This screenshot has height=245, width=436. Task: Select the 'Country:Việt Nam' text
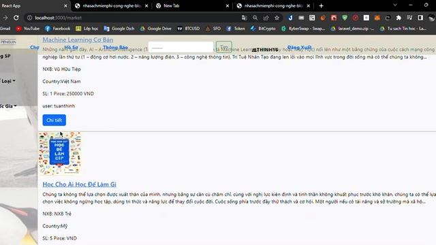pos(61,82)
